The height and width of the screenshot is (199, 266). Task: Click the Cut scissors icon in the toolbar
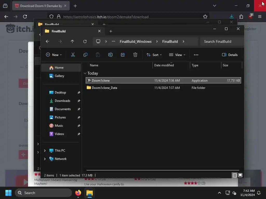[x=73, y=55]
